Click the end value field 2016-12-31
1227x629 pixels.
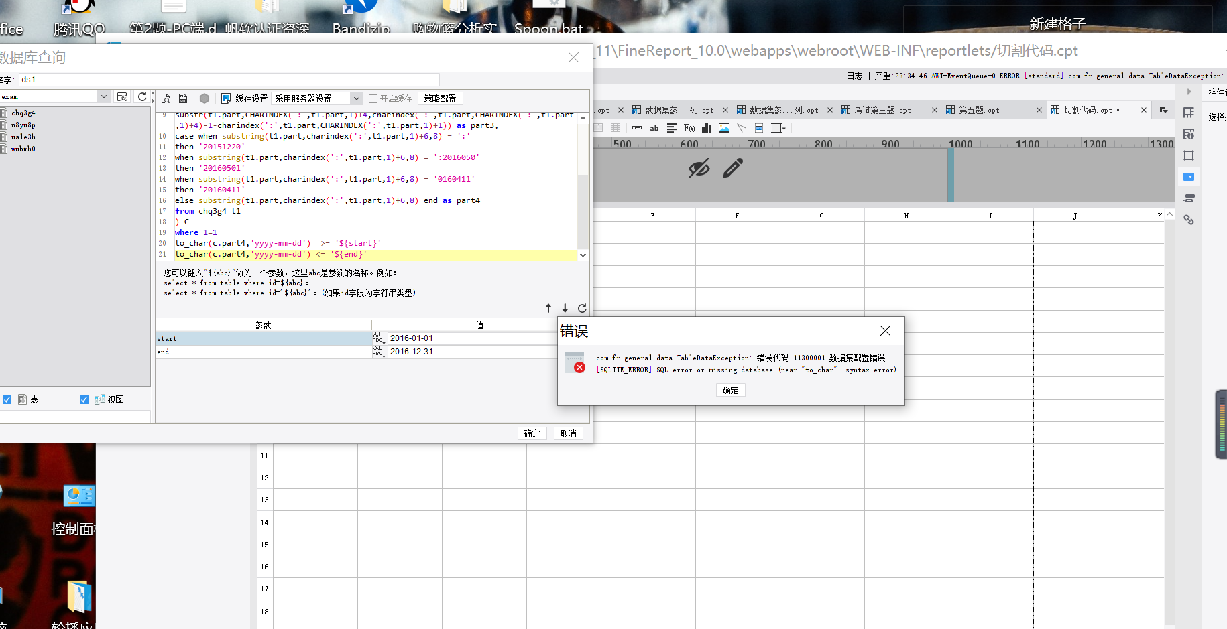471,352
